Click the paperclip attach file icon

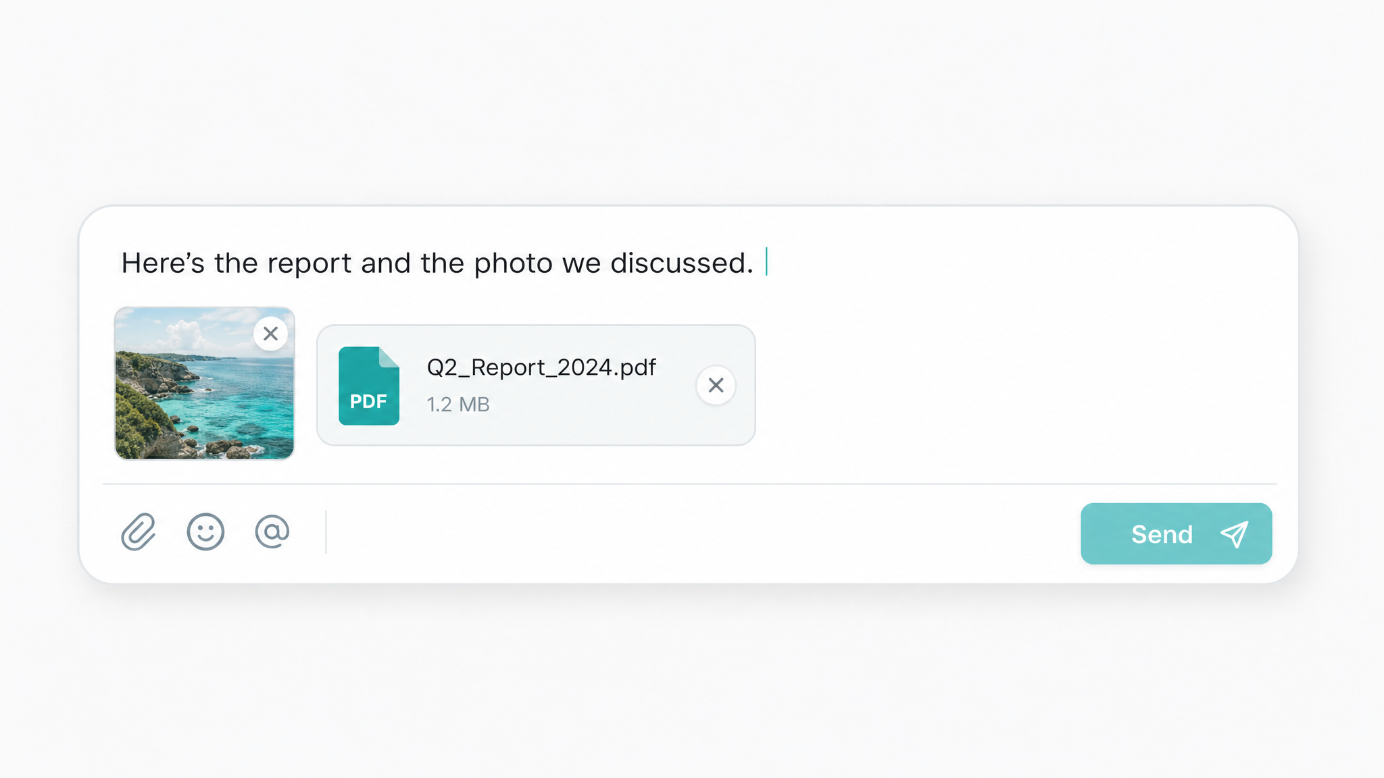139,532
